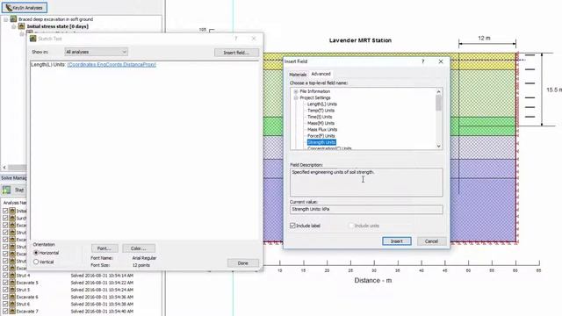Screen dimensions: 562x316
Task: Click the Start button in Solve Manager
Action: (14, 190)
